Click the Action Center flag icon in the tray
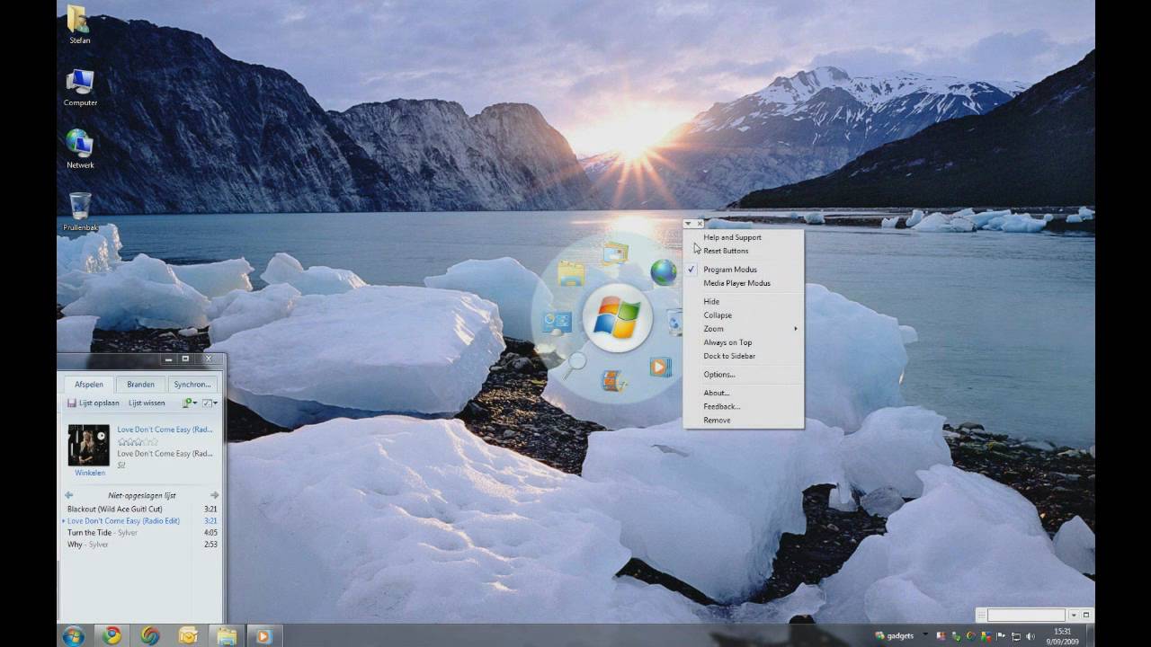The image size is (1151, 647). [x=1000, y=636]
